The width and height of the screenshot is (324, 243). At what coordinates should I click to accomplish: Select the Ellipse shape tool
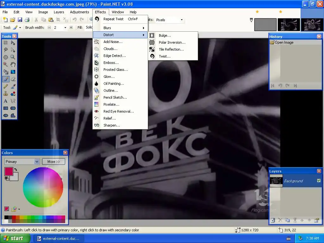6,115
